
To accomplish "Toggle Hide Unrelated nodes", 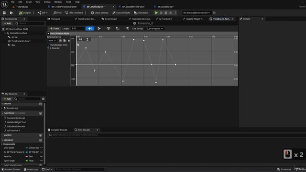I will coord(74,13).
